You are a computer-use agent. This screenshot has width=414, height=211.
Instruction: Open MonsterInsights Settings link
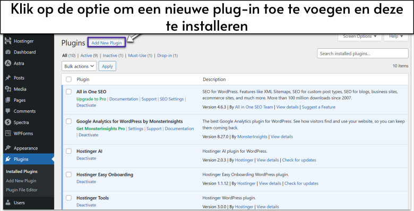tap(136, 129)
